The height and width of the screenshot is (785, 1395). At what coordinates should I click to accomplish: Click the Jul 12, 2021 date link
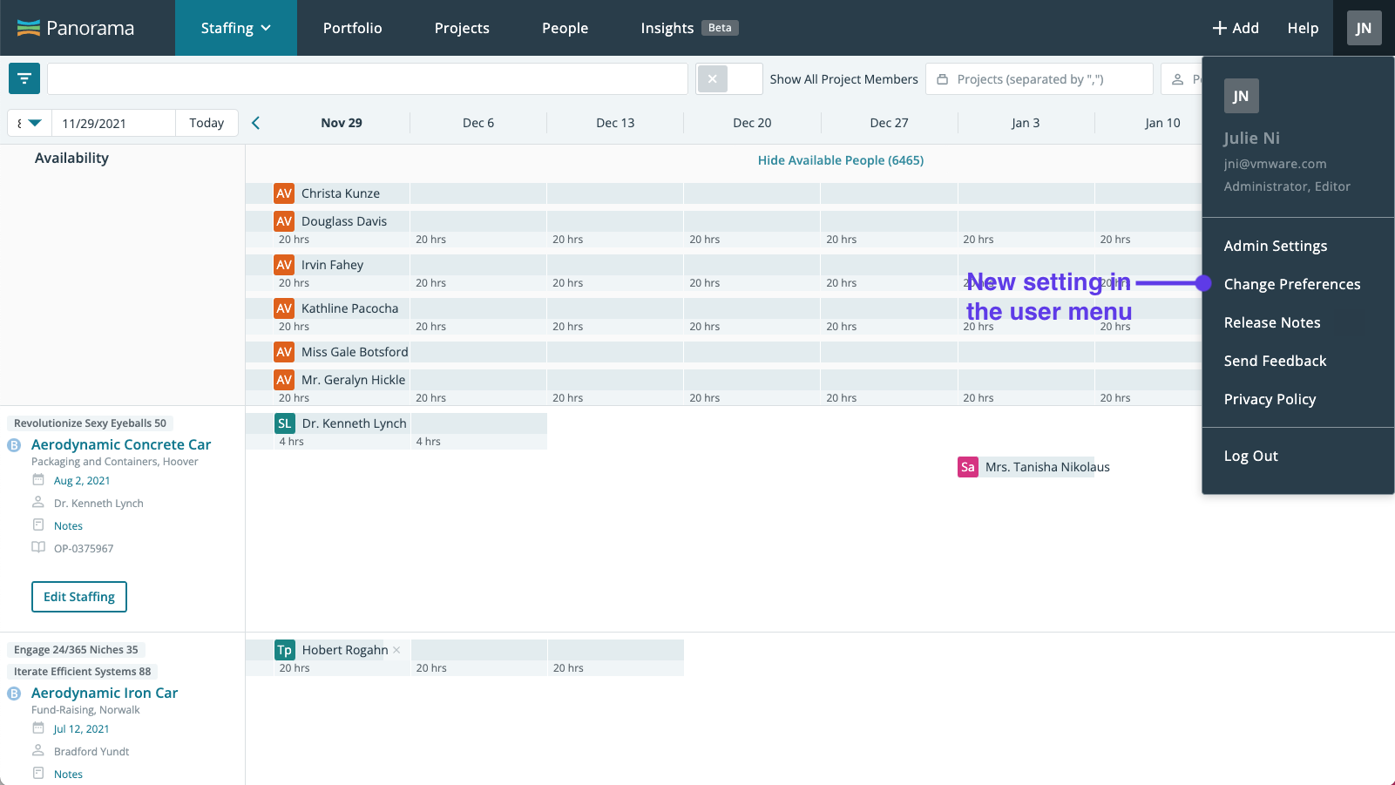tap(81, 728)
